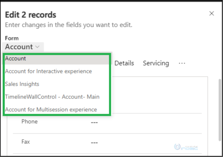Click the Edit 2 records heading
The image size is (223, 157).
coord(31,15)
